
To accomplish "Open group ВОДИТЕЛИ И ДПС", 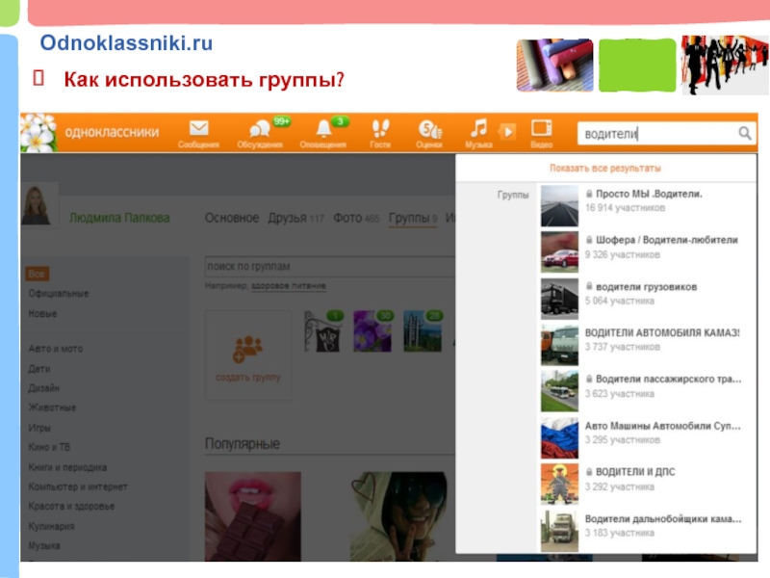I will [635, 472].
